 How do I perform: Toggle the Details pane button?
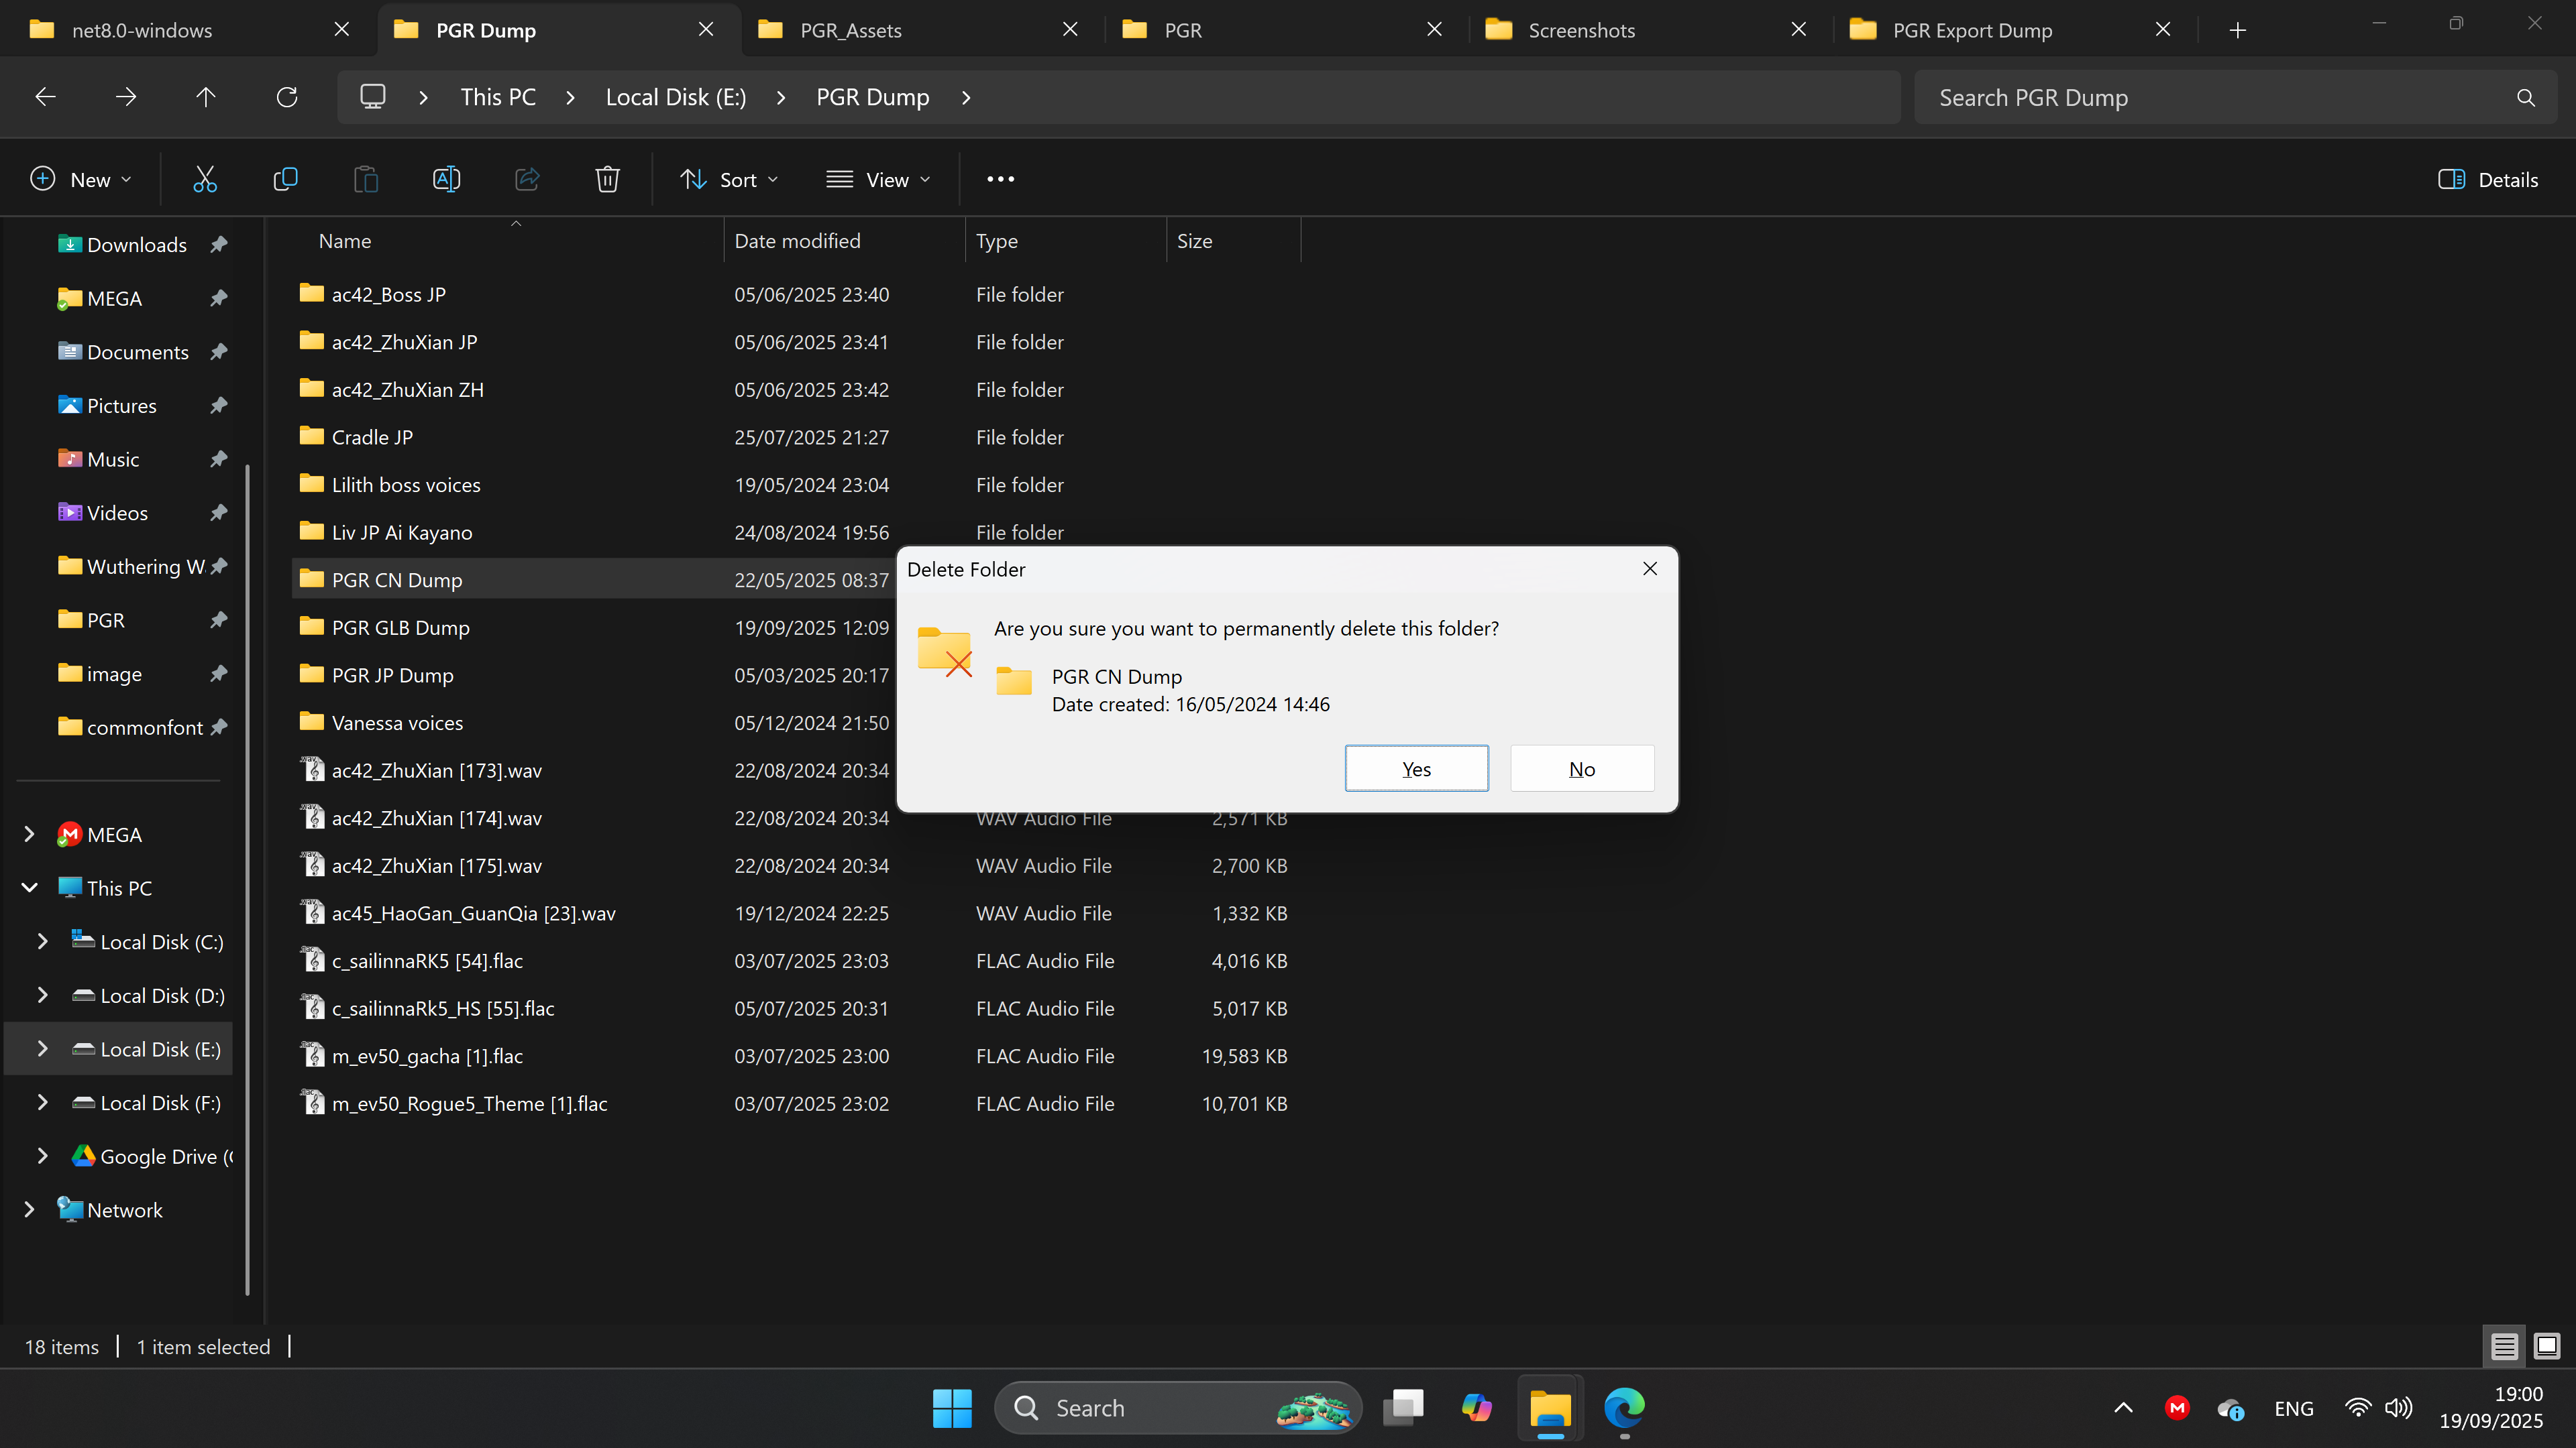pos(2488,180)
